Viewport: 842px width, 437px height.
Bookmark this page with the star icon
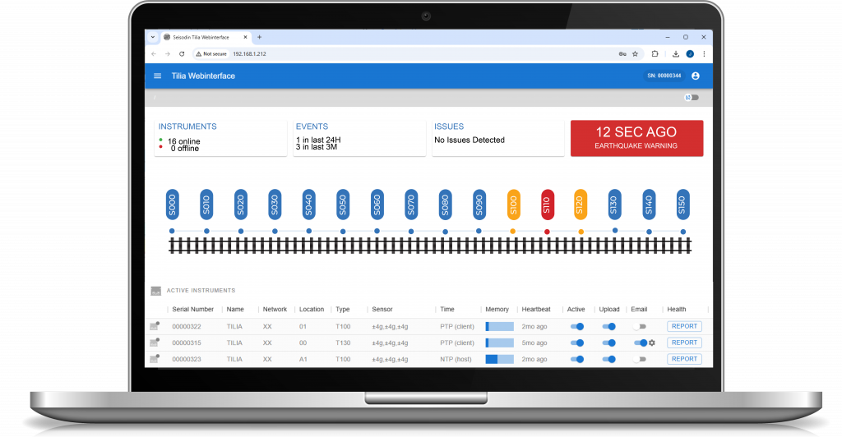635,54
